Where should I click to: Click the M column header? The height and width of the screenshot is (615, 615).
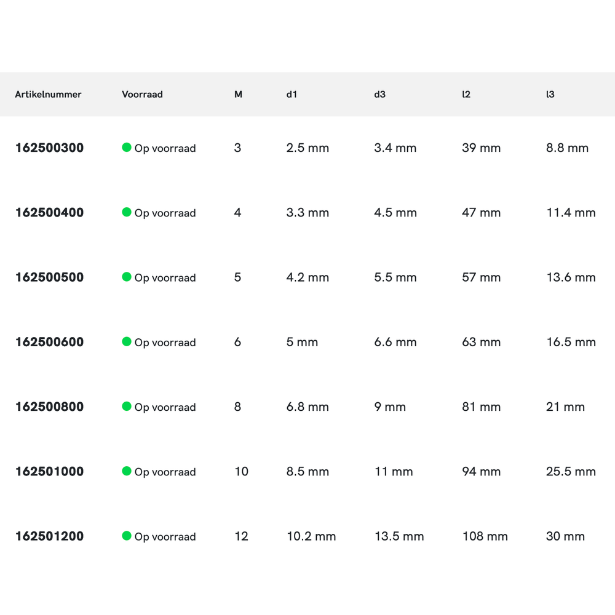(x=238, y=95)
